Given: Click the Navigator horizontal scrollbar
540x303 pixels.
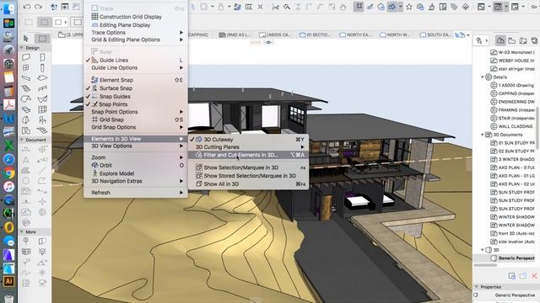Looking at the screenshot, I should tap(485, 265).
